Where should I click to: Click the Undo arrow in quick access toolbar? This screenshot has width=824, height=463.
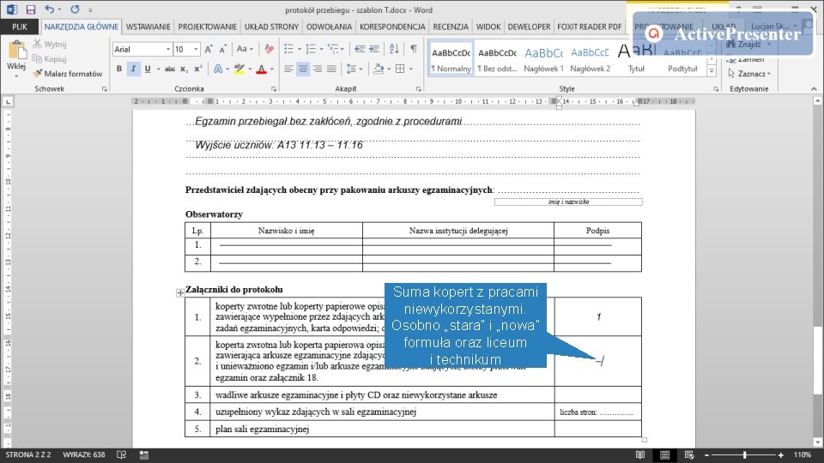coord(49,9)
